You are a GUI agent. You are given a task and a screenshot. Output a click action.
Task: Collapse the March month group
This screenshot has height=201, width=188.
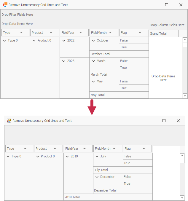coord(93,61)
